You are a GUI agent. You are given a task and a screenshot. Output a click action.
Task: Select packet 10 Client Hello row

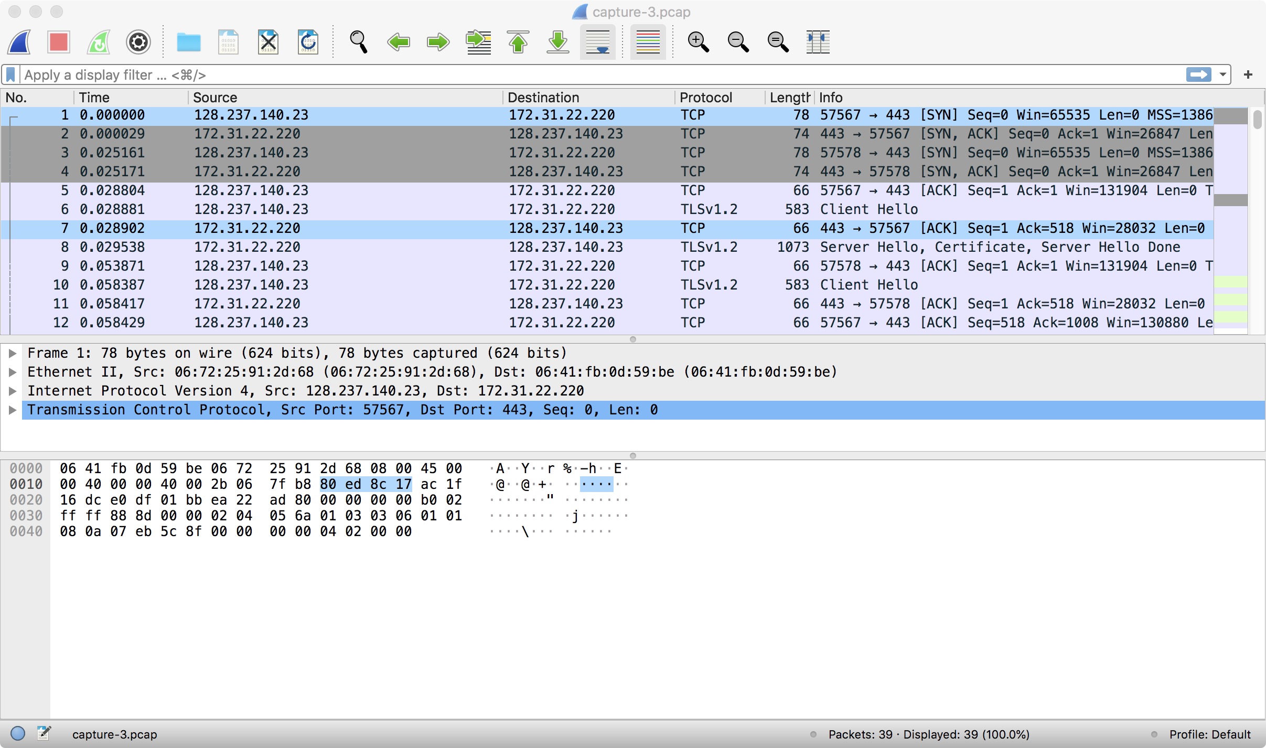(607, 285)
